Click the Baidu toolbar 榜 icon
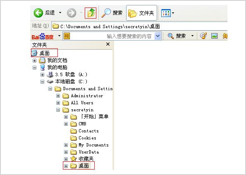 pyautogui.click(x=67, y=36)
